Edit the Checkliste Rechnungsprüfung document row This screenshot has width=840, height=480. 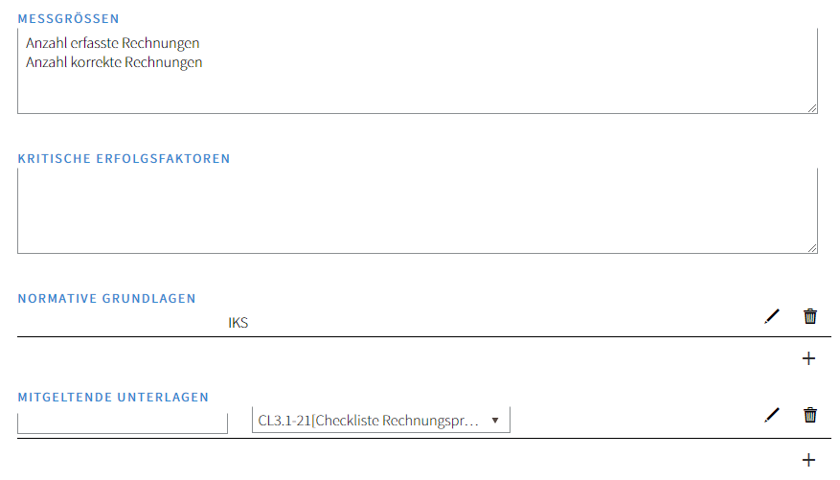772,415
